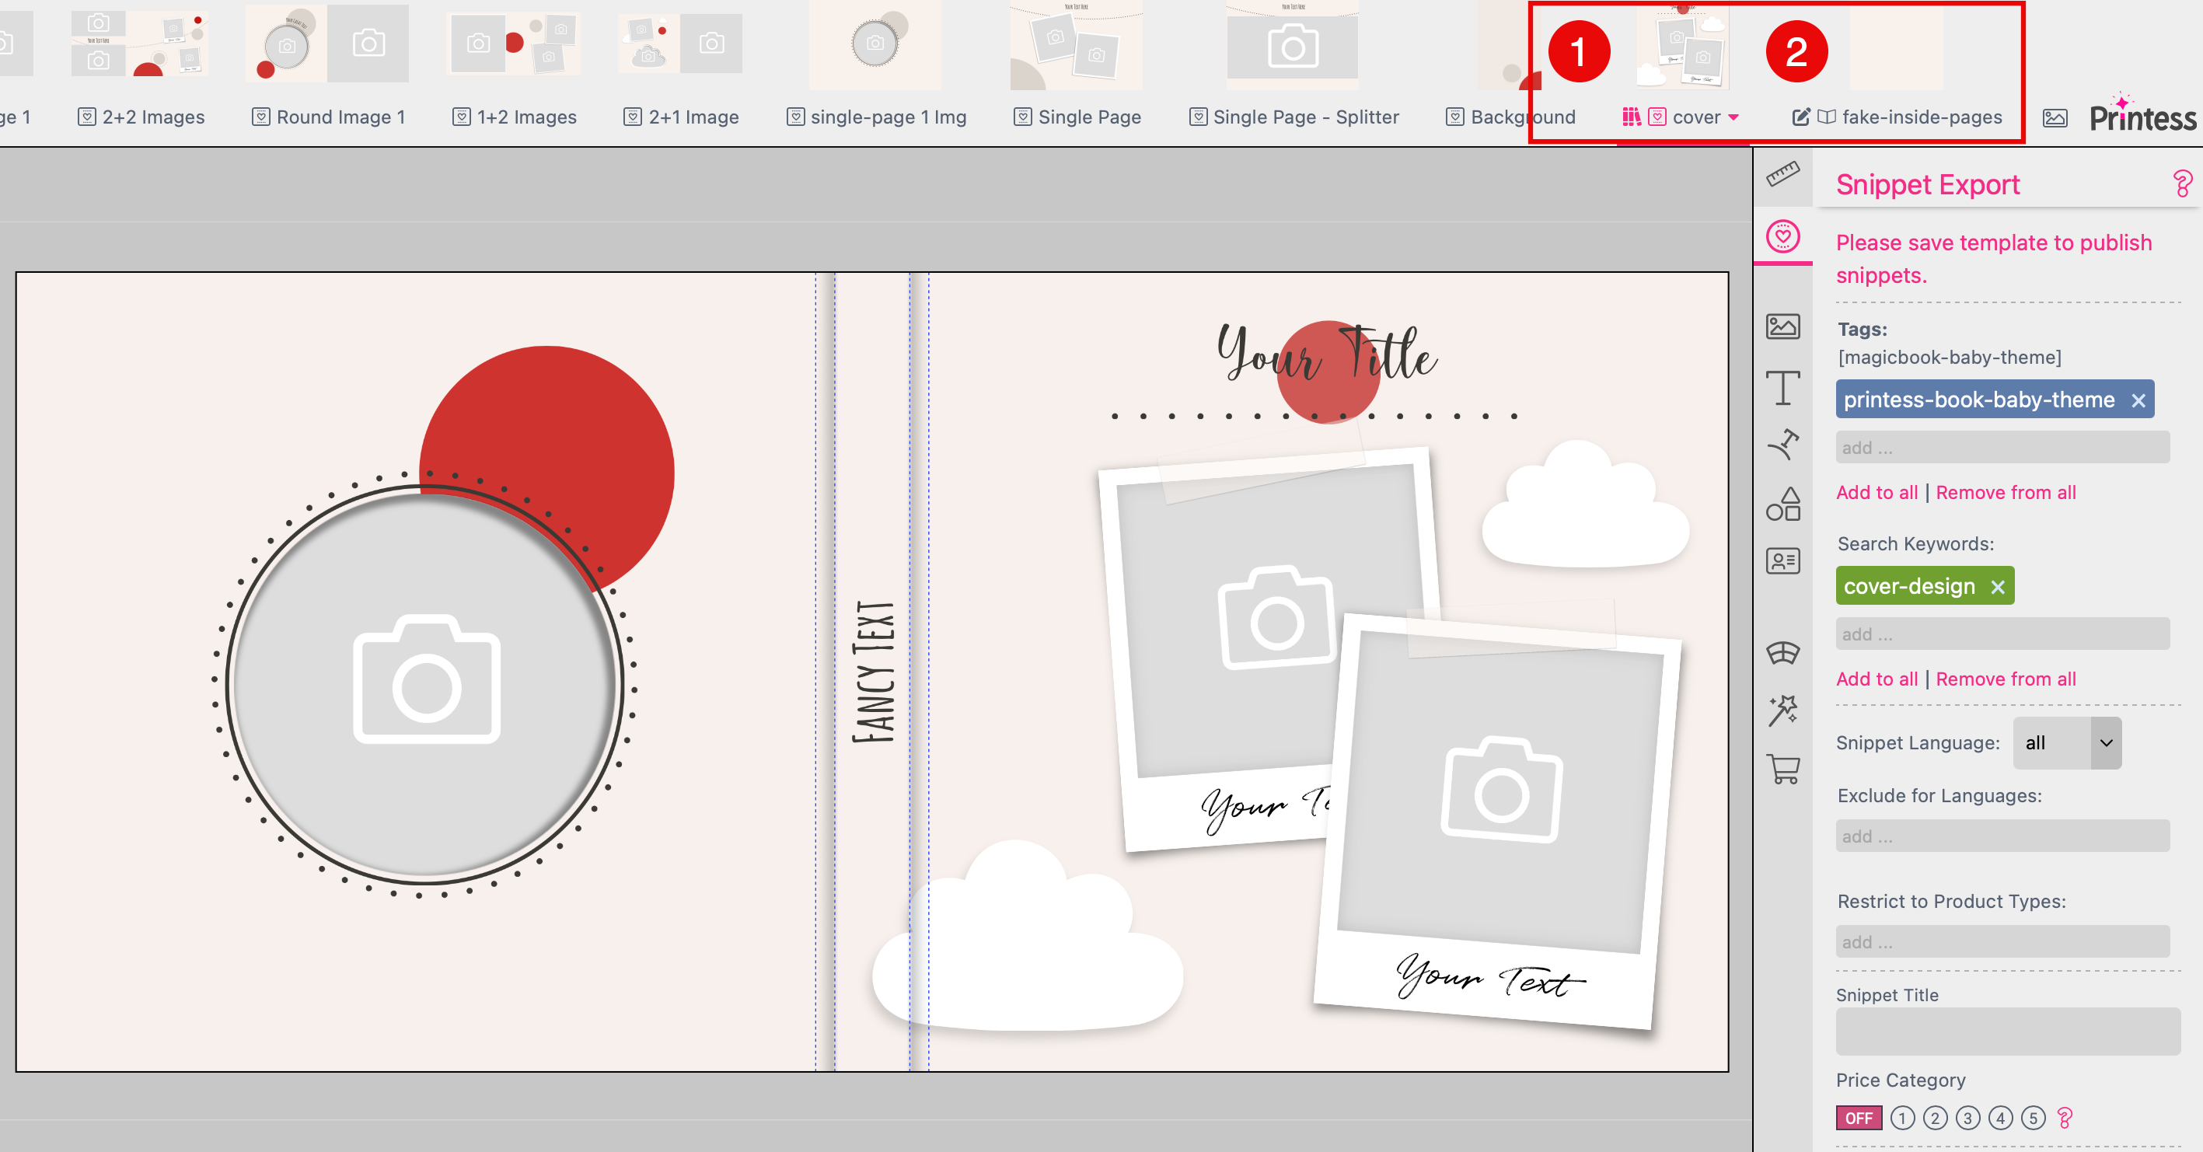Screen dimensions: 2203x1152
Task: Open the contact card panel icon
Action: tap(1784, 560)
